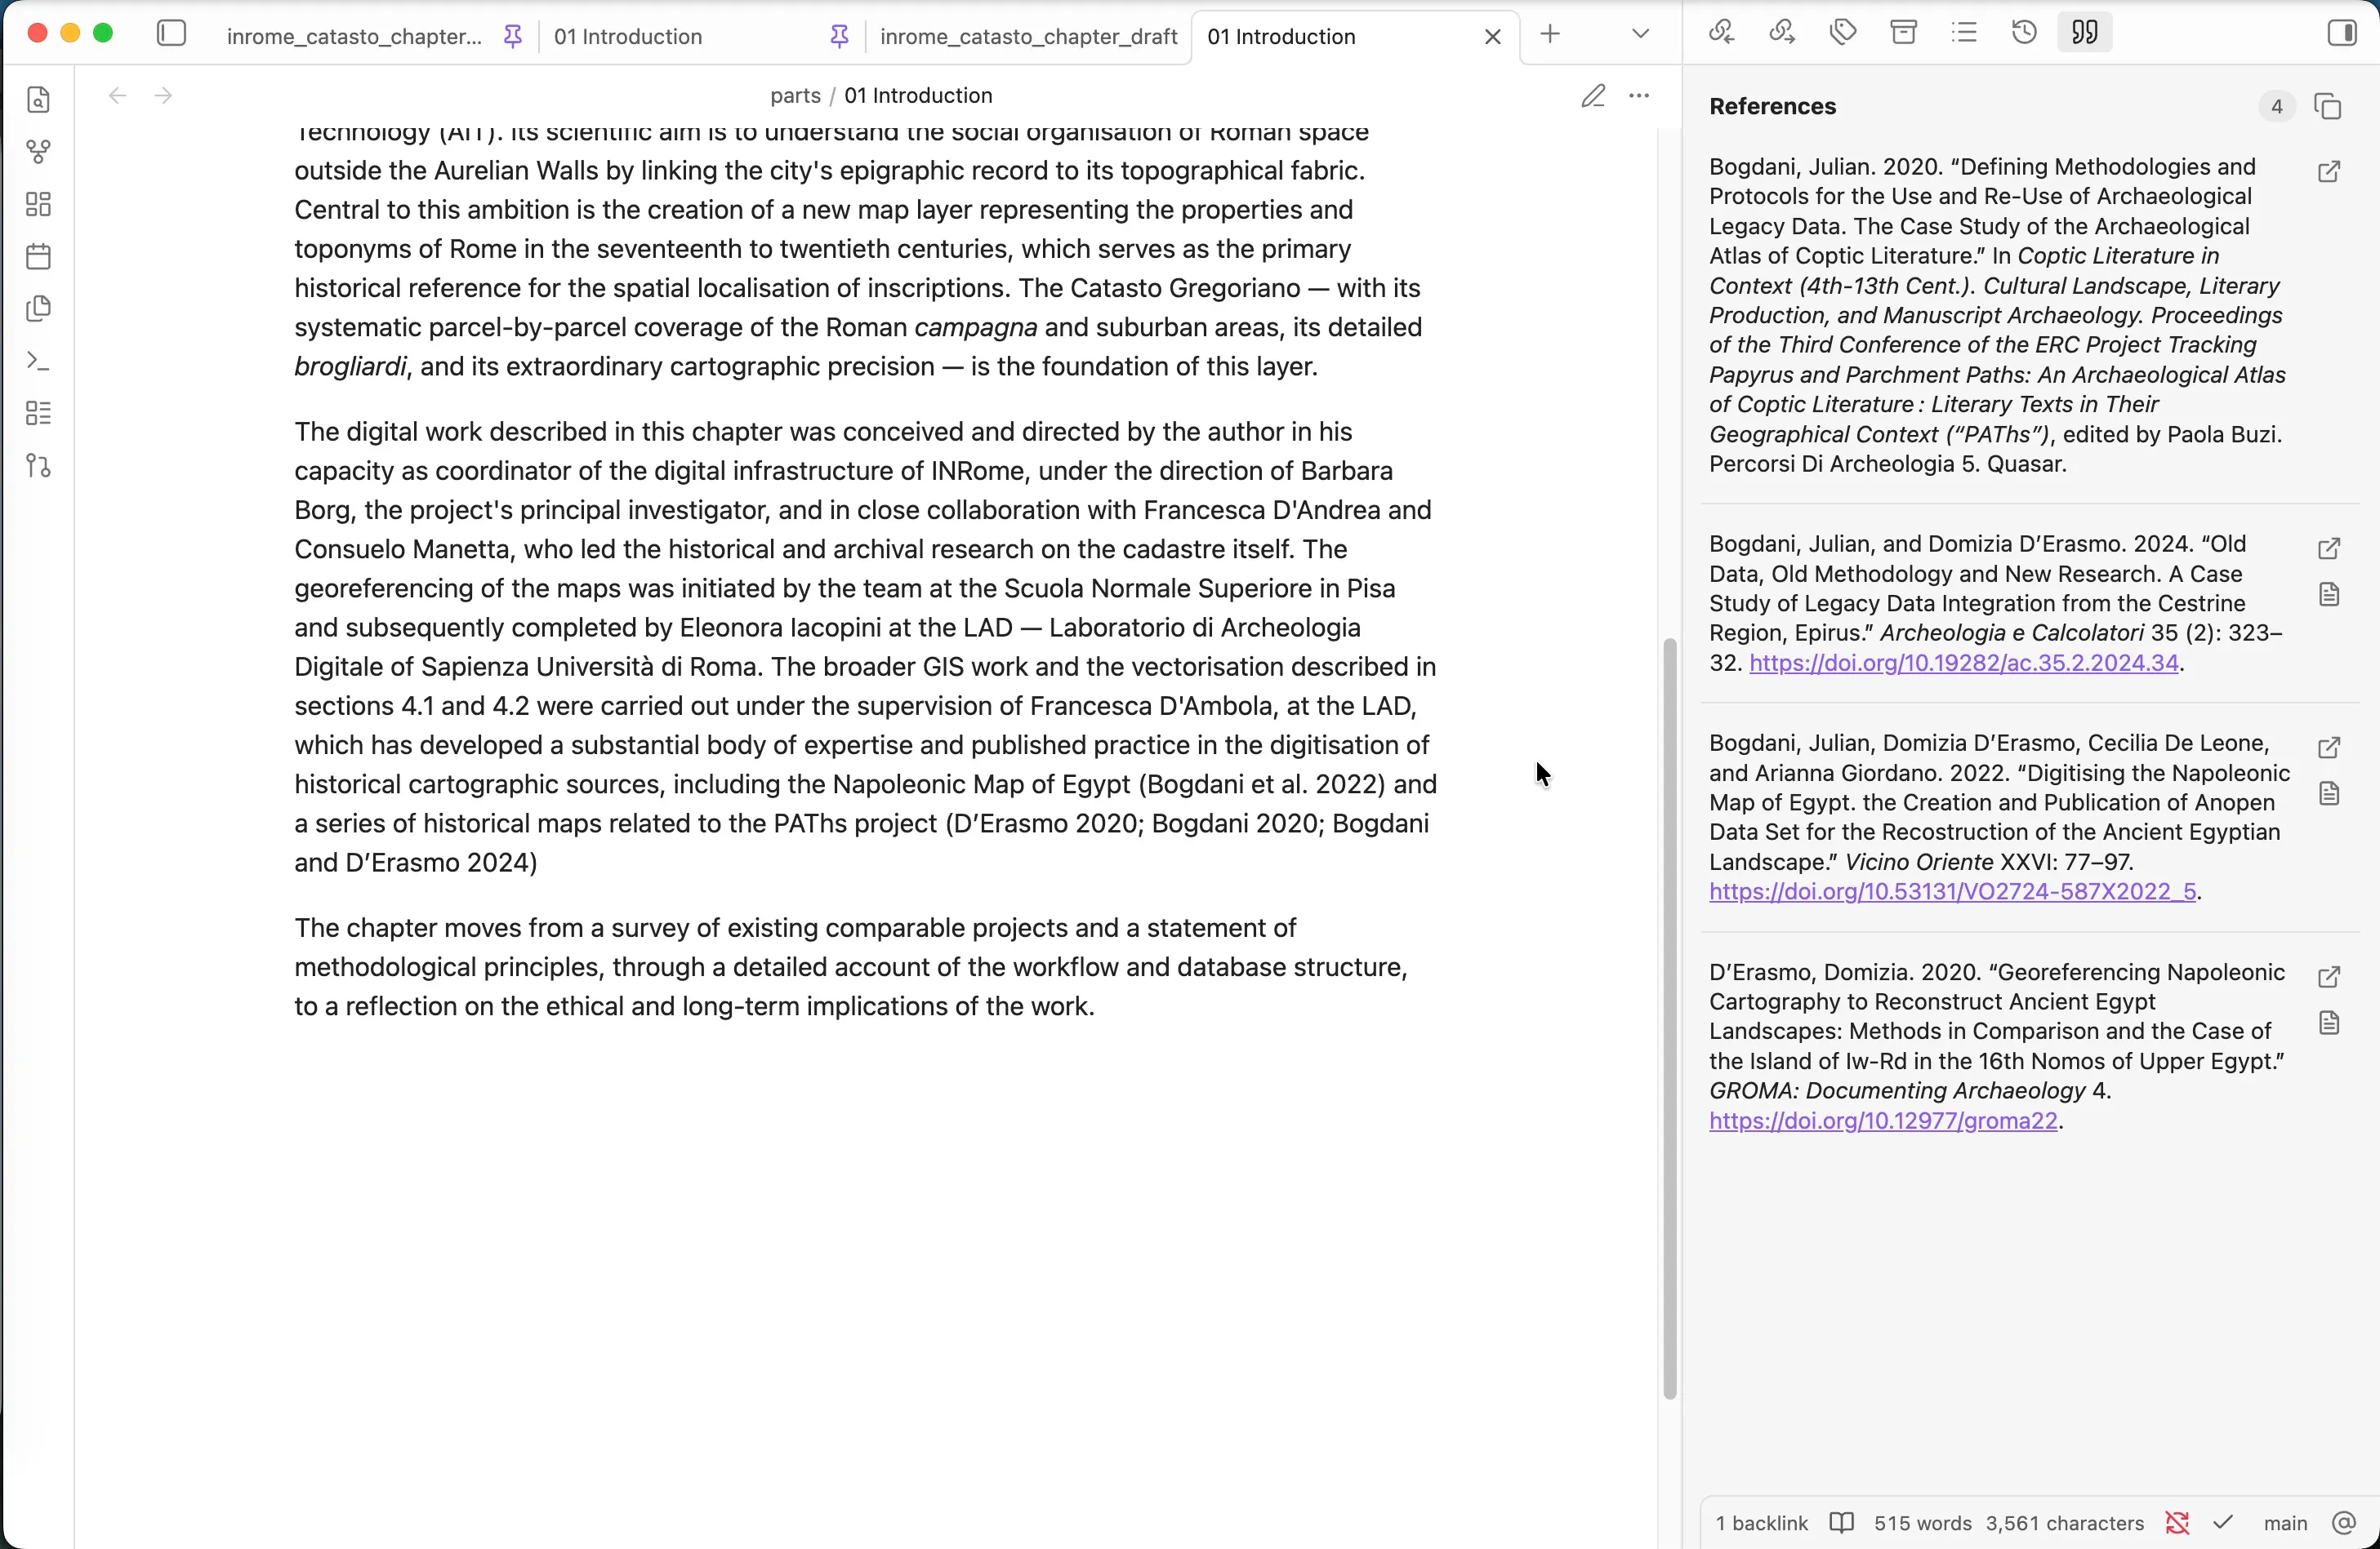Open the main branch menu in the status bar
This screenshot has width=2380, height=1549.
(2285, 1523)
